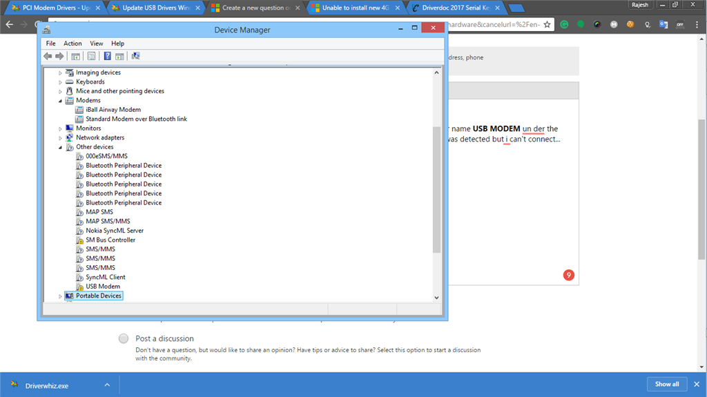Select Standard Modem over Bluetooth link
This screenshot has height=397, width=707.
coord(136,119)
